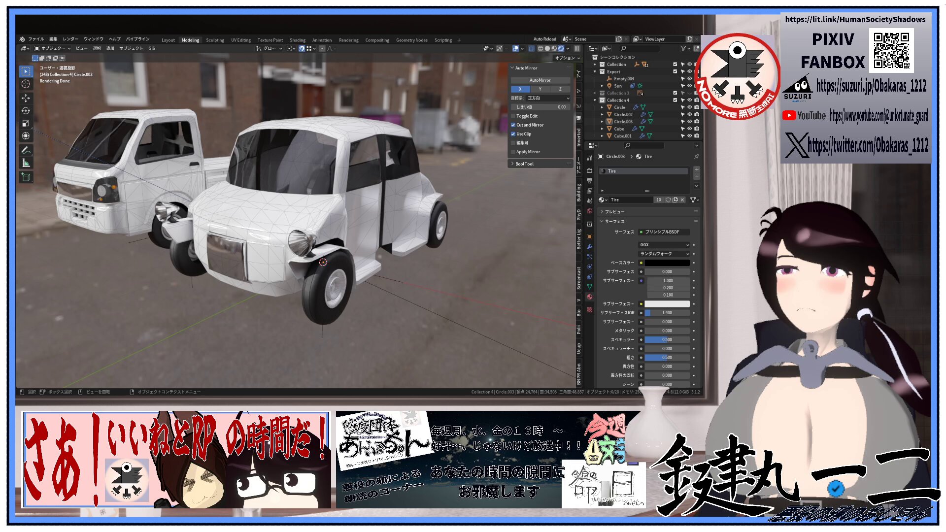The width and height of the screenshot is (946, 532).
Task: Select the Cursor tool in toolbar
Action: click(x=26, y=84)
